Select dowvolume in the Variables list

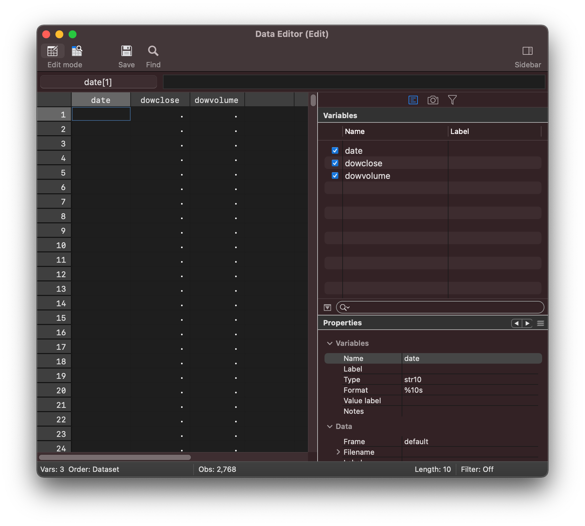point(367,176)
